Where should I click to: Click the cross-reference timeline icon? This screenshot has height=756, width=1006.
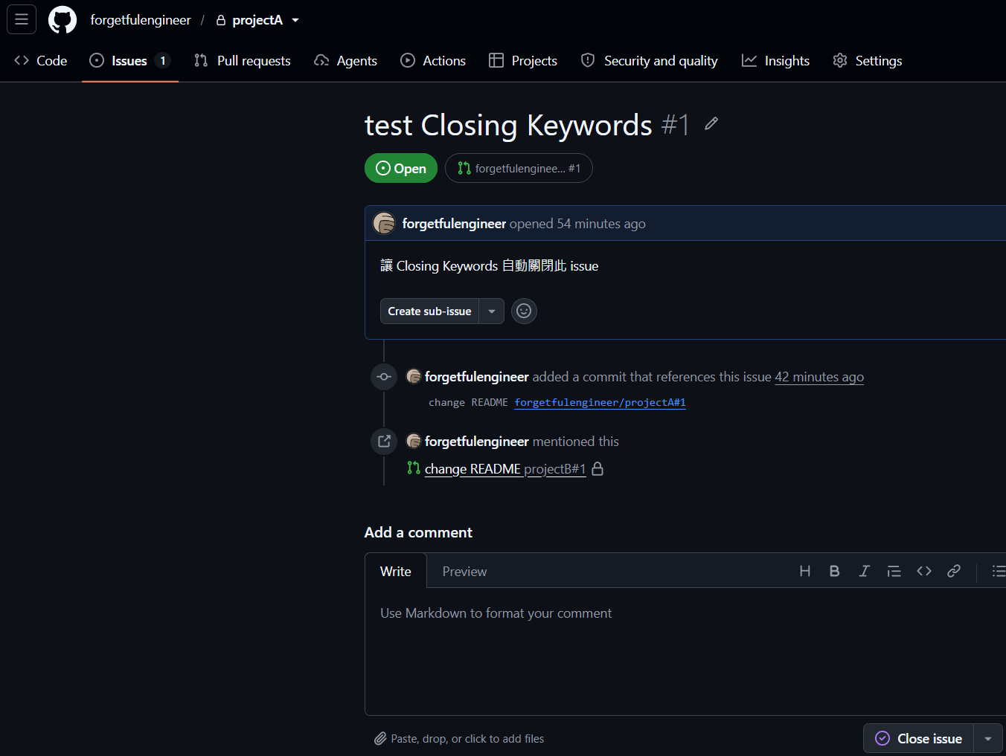pyautogui.click(x=384, y=441)
